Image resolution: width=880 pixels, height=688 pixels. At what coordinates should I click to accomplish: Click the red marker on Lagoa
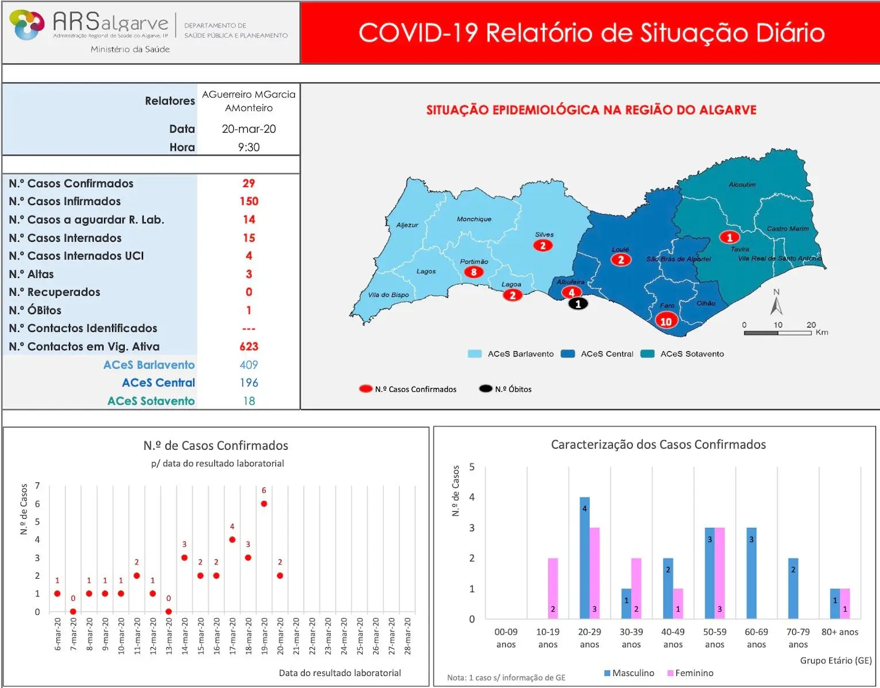pos(512,295)
